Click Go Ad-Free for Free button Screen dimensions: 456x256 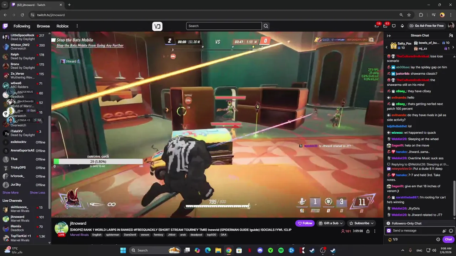tap(426, 26)
